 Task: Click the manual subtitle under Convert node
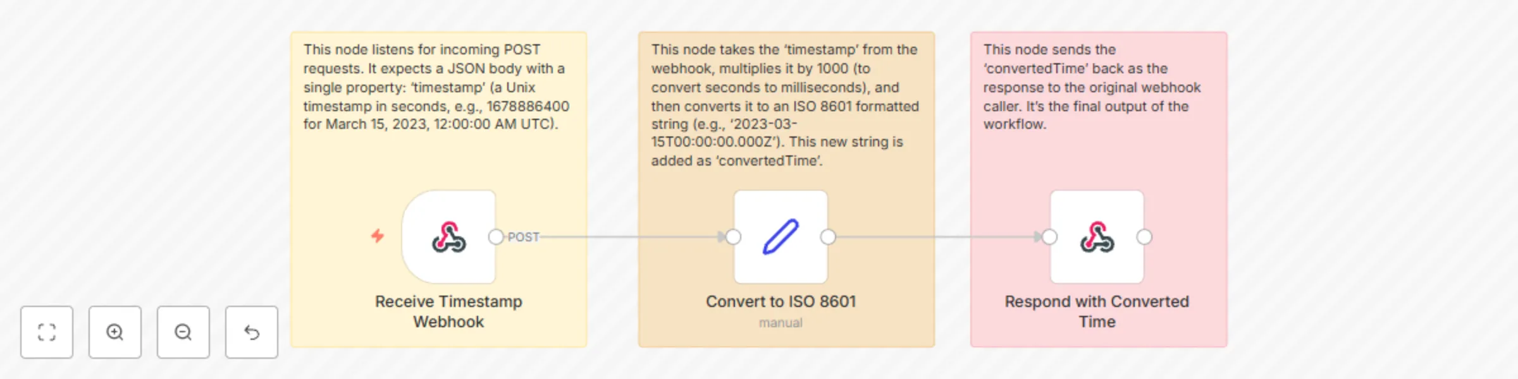click(781, 322)
